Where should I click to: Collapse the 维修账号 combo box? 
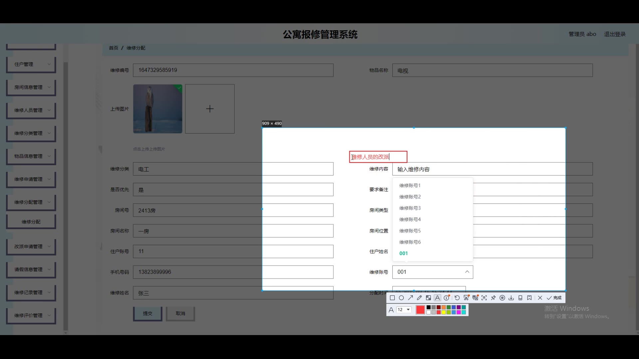click(x=433, y=272)
